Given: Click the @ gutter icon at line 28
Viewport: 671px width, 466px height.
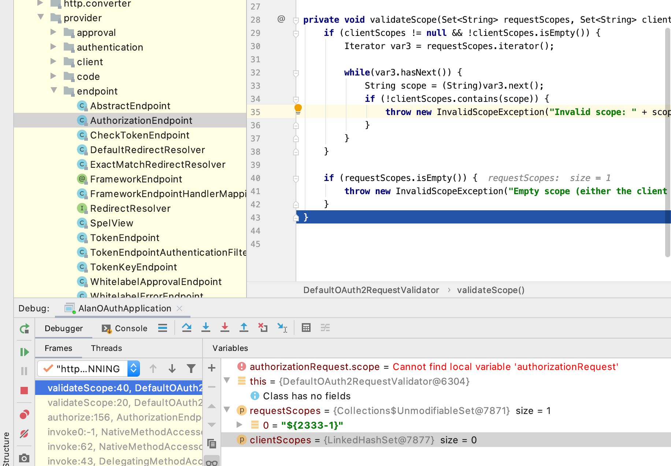Looking at the screenshot, I should (281, 19).
